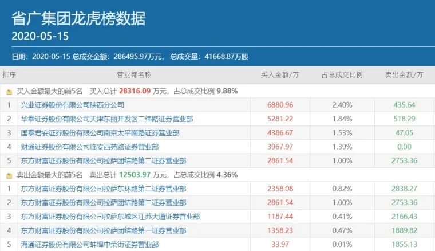The image size is (435, 251).
Task: Select buy amount 6880.96
Action: pos(280,105)
